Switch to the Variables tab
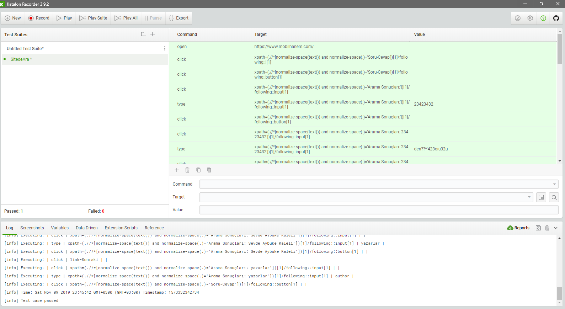Image resolution: width=565 pixels, height=309 pixels. coord(60,228)
